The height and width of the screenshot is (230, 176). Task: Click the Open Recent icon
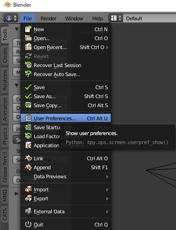[x=28, y=47]
